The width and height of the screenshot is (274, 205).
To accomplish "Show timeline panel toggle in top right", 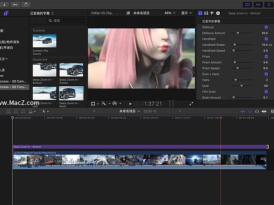I will click(258, 5).
